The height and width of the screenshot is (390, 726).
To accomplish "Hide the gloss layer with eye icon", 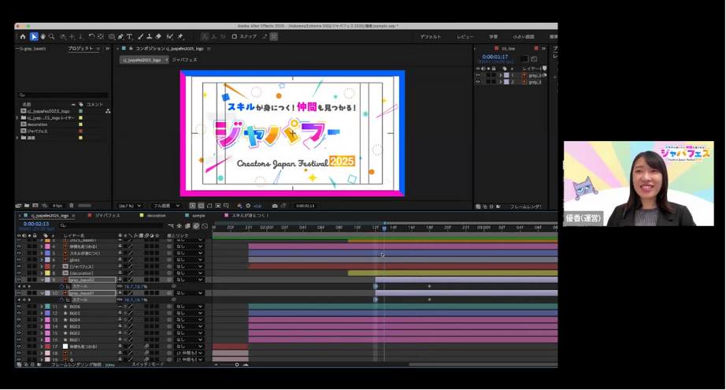I will coord(19,260).
